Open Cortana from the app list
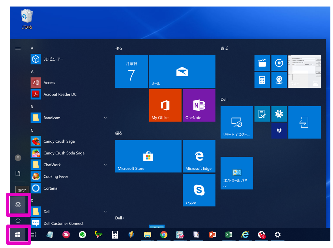The width and height of the screenshot is (333, 248). 68,188
